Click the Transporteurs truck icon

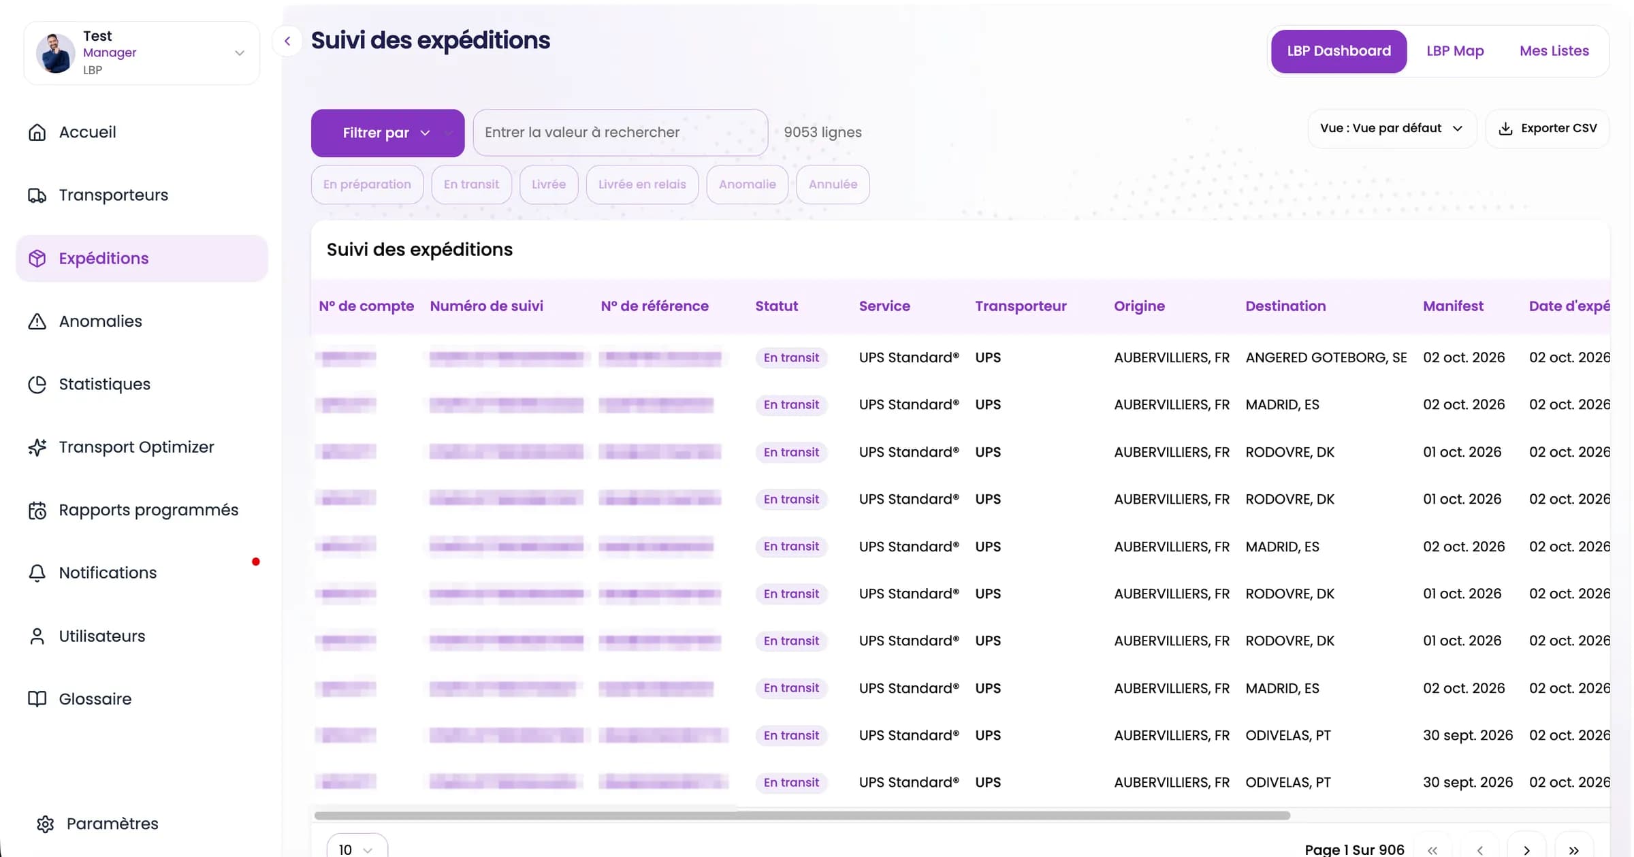37,195
